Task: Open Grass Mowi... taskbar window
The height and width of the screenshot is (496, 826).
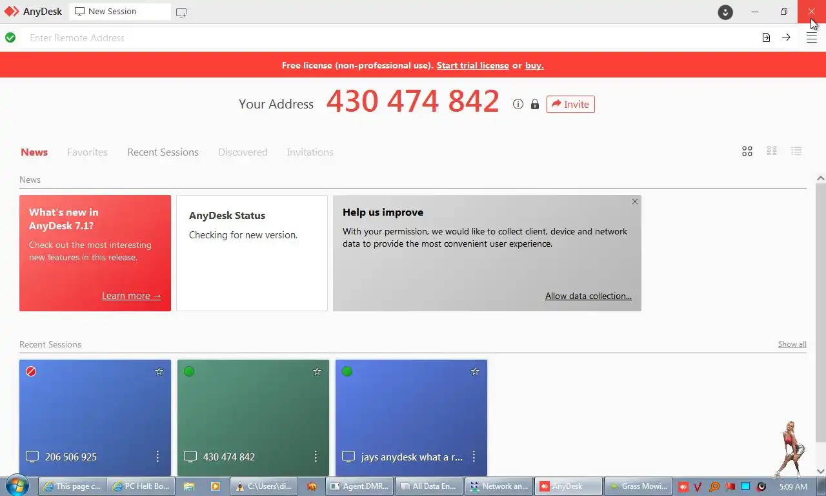Action: coord(639,486)
